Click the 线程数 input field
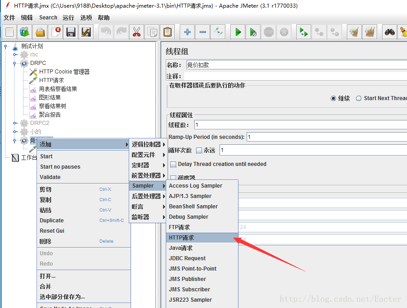Viewport: 407px width, 308px height. [300, 125]
